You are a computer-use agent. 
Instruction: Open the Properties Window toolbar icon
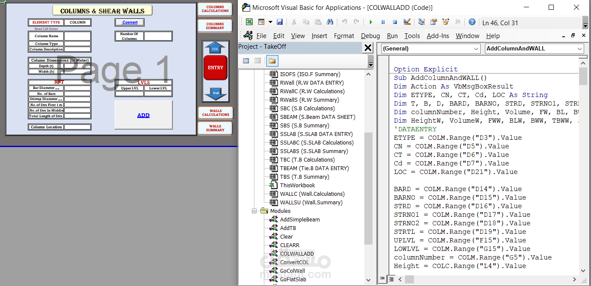point(434,22)
